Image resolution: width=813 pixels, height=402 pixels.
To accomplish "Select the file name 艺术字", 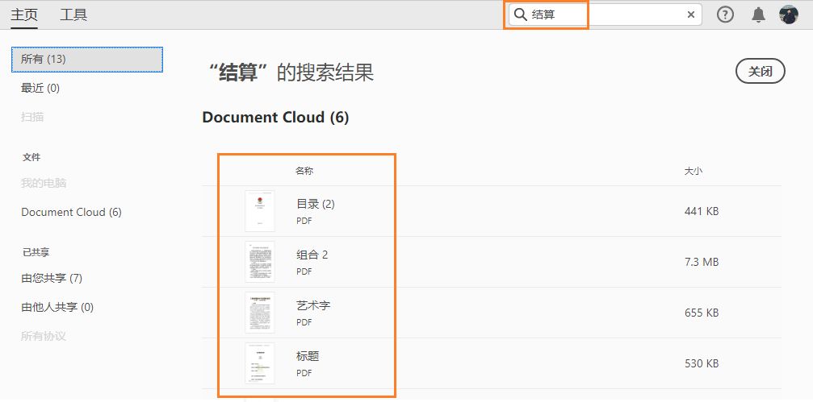I will [313, 306].
